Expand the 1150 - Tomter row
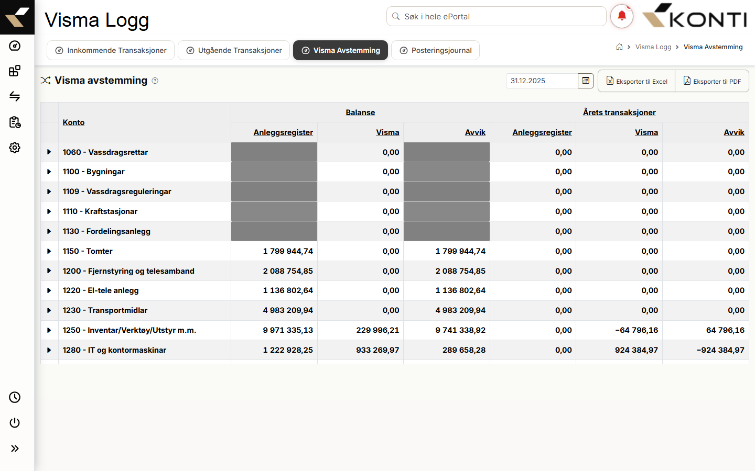This screenshot has width=755, height=471. pos(49,251)
